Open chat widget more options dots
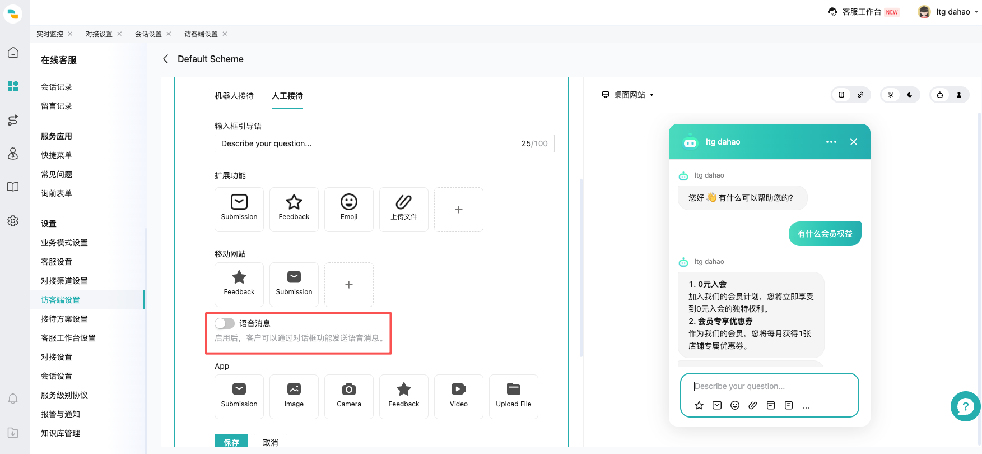Screen dimensions: 982x454 coord(831,142)
